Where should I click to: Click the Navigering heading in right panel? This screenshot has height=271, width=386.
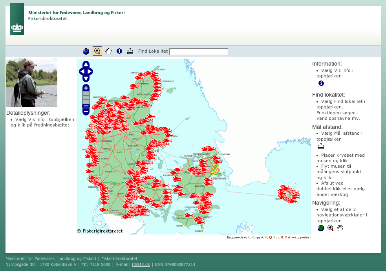[326, 203]
